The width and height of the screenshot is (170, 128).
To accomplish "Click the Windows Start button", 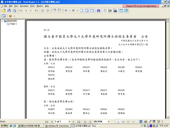I will (4, 126).
